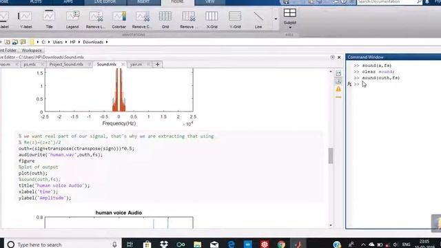This screenshot has width=441, height=248.
Task: Click third navigation icon in address bar
Action: click(x=23, y=42)
